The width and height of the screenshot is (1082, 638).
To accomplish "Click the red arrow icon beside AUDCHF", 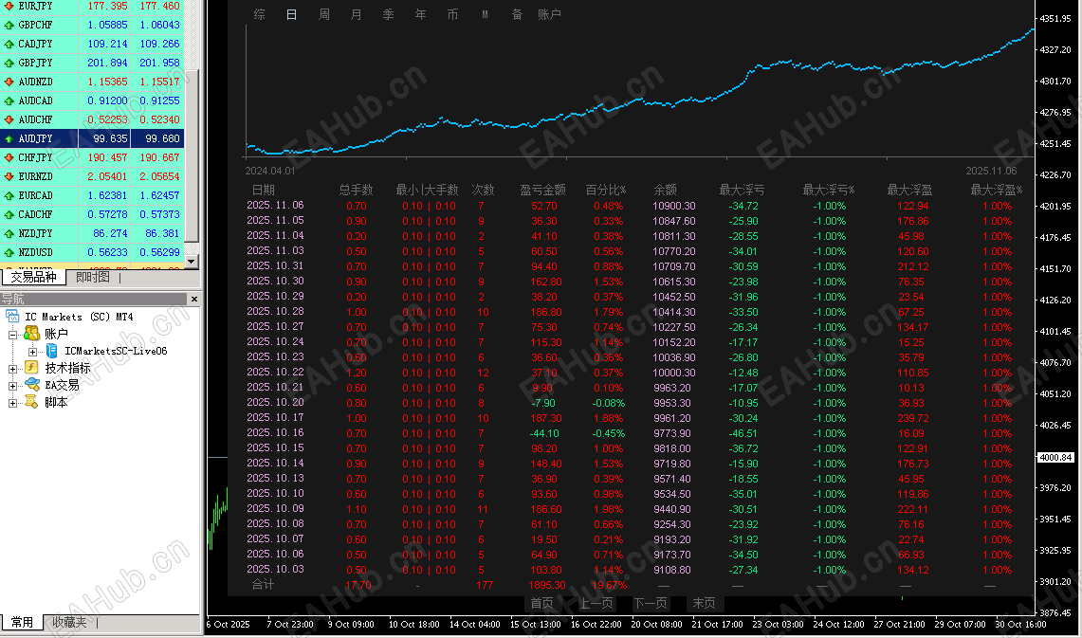I will [9, 119].
